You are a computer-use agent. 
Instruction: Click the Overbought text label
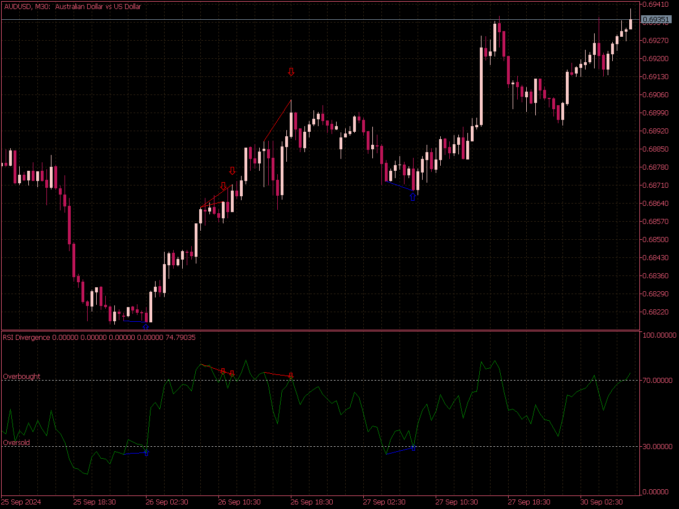(21, 376)
